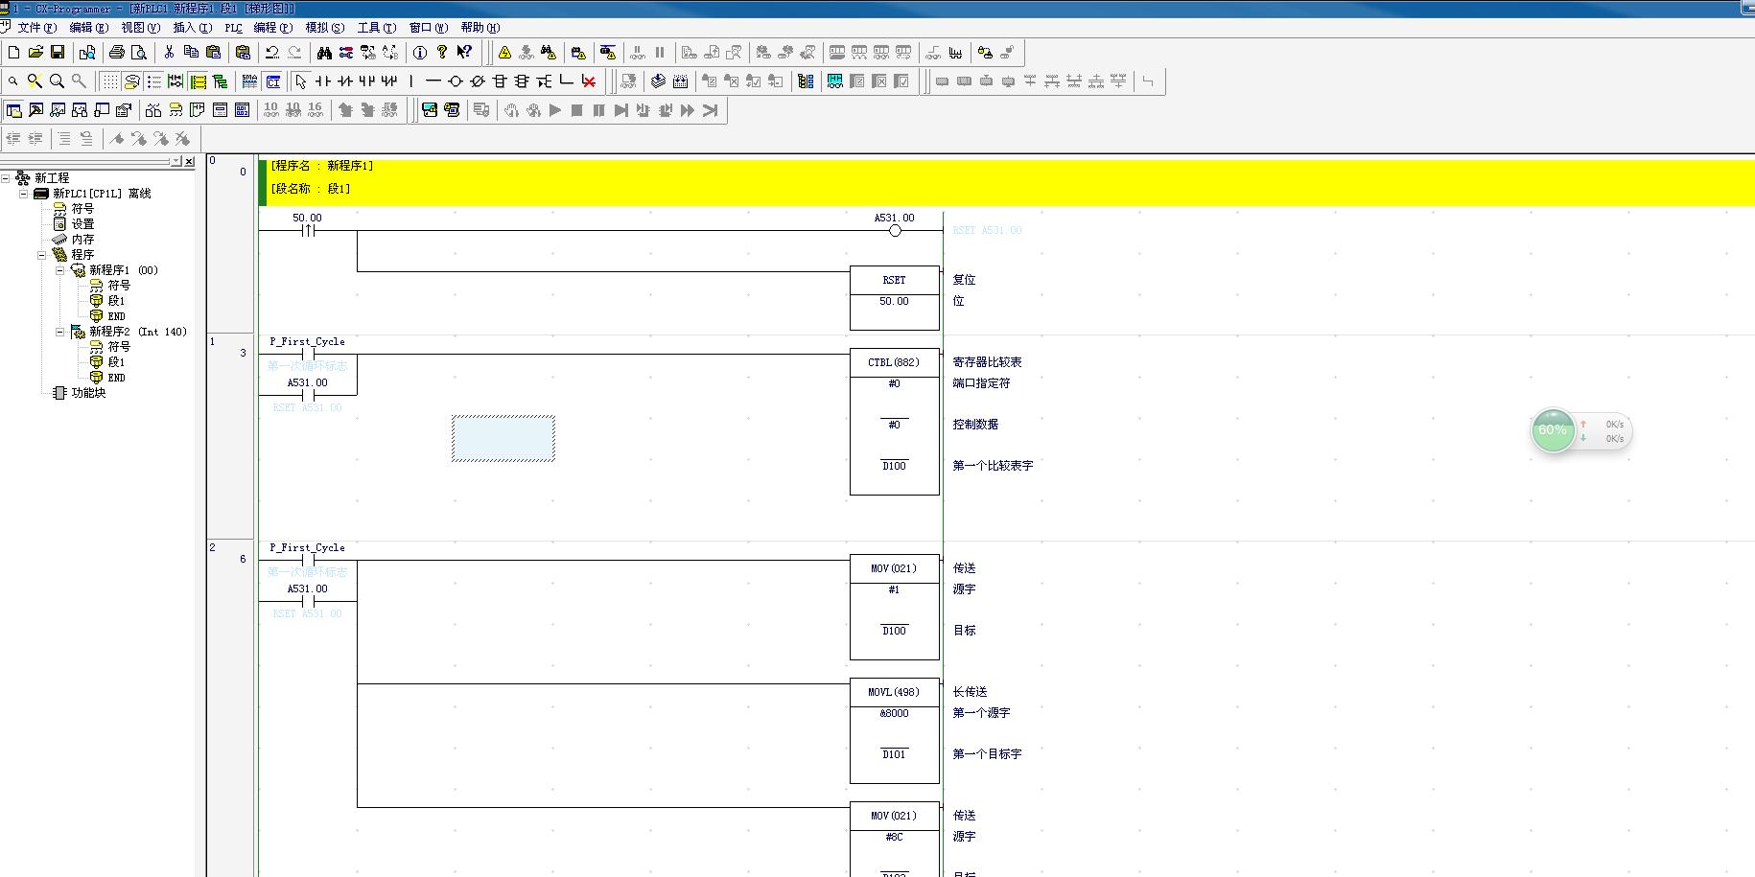Select the 内存 item in project tree
Screen dimensions: 1755x877
[x=82, y=240]
